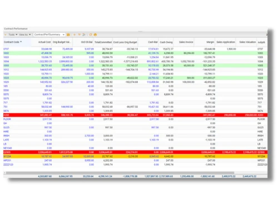Open contract code WFC01 link
This screenshot has width=278, height=208.
[7, 160]
